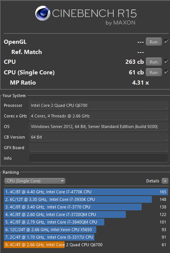Select the Core i7-3770 ranking entry
170x253 pixels.
point(86,207)
